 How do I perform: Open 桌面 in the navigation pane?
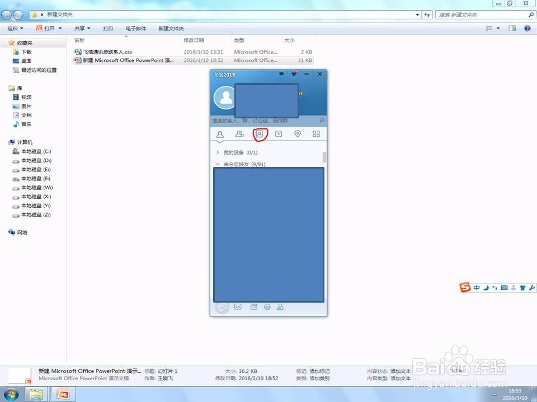[x=22, y=61]
